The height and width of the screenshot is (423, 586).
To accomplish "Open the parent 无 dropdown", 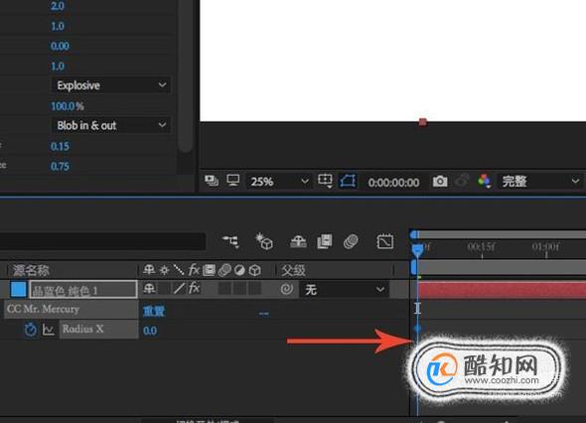I will point(345,290).
